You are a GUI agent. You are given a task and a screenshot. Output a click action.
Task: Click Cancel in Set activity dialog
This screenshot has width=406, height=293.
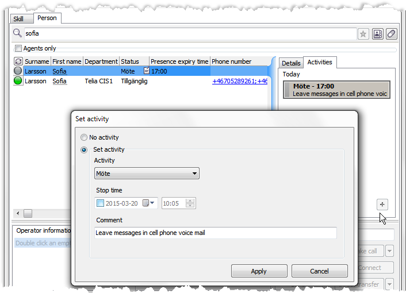pyautogui.click(x=319, y=271)
